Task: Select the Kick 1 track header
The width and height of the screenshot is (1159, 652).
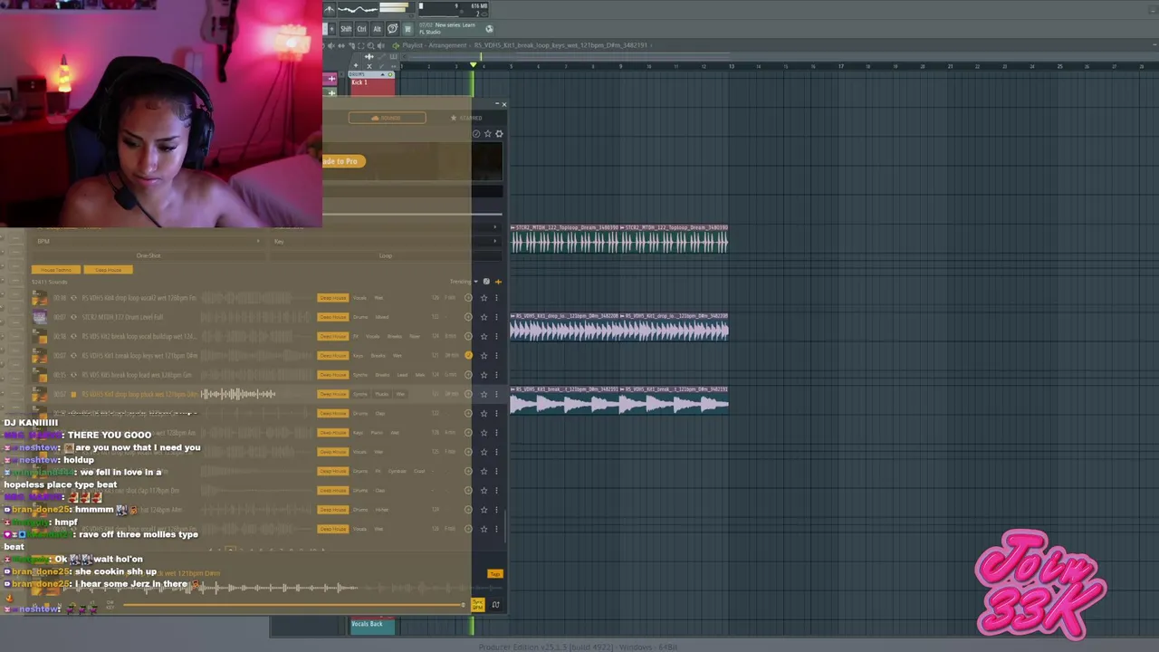Action: [x=372, y=85]
